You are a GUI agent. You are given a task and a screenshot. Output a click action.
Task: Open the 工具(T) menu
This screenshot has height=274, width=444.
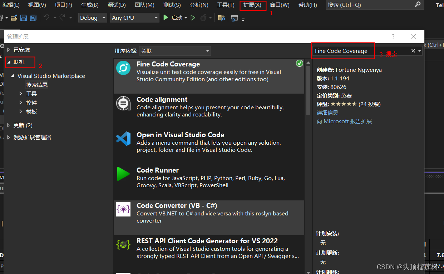[226, 5]
